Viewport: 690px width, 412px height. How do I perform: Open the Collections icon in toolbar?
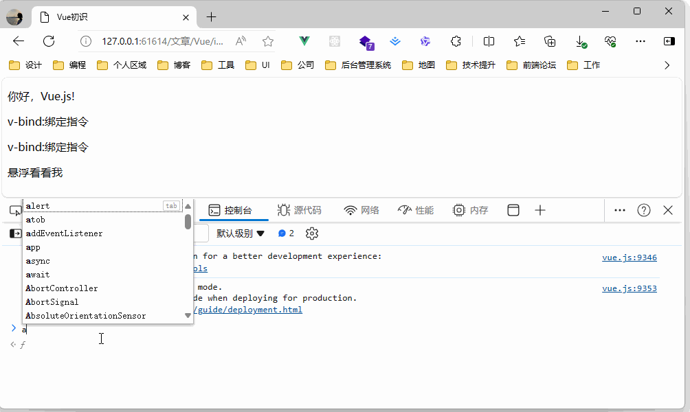pyautogui.click(x=550, y=41)
